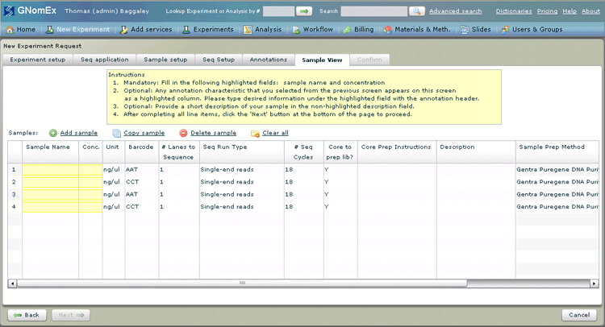This screenshot has height=327, width=605.
Task: Click the Delete sample link
Action: [214, 133]
